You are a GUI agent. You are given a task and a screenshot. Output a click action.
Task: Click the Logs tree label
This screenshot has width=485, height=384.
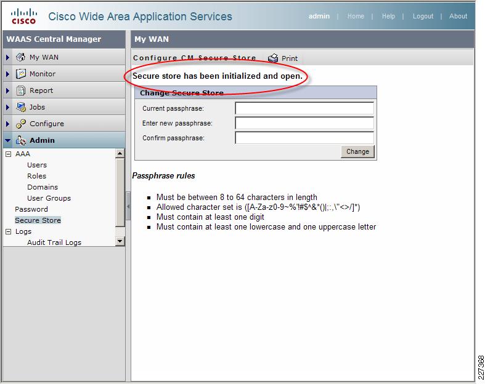pyautogui.click(x=23, y=232)
